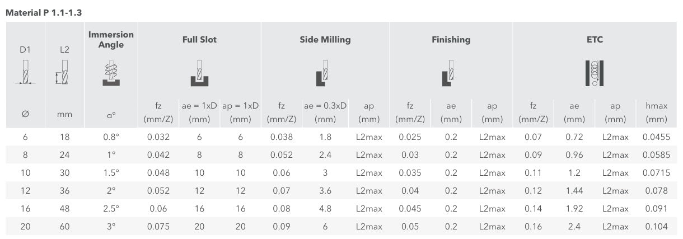Click the hmax (mm) column header
This screenshot has width=683, height=239.
pyautogui.click(x=656, y=112)
